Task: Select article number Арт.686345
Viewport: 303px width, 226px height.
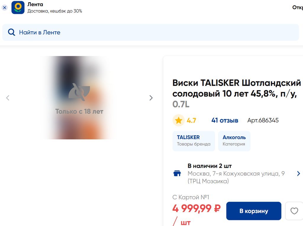Action: (263, 120)
